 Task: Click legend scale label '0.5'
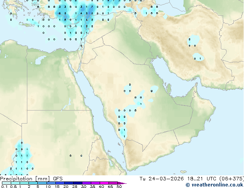13,186
